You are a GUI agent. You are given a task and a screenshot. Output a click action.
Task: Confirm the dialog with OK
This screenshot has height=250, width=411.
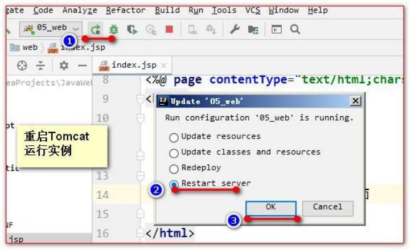(x=271, y=208)
